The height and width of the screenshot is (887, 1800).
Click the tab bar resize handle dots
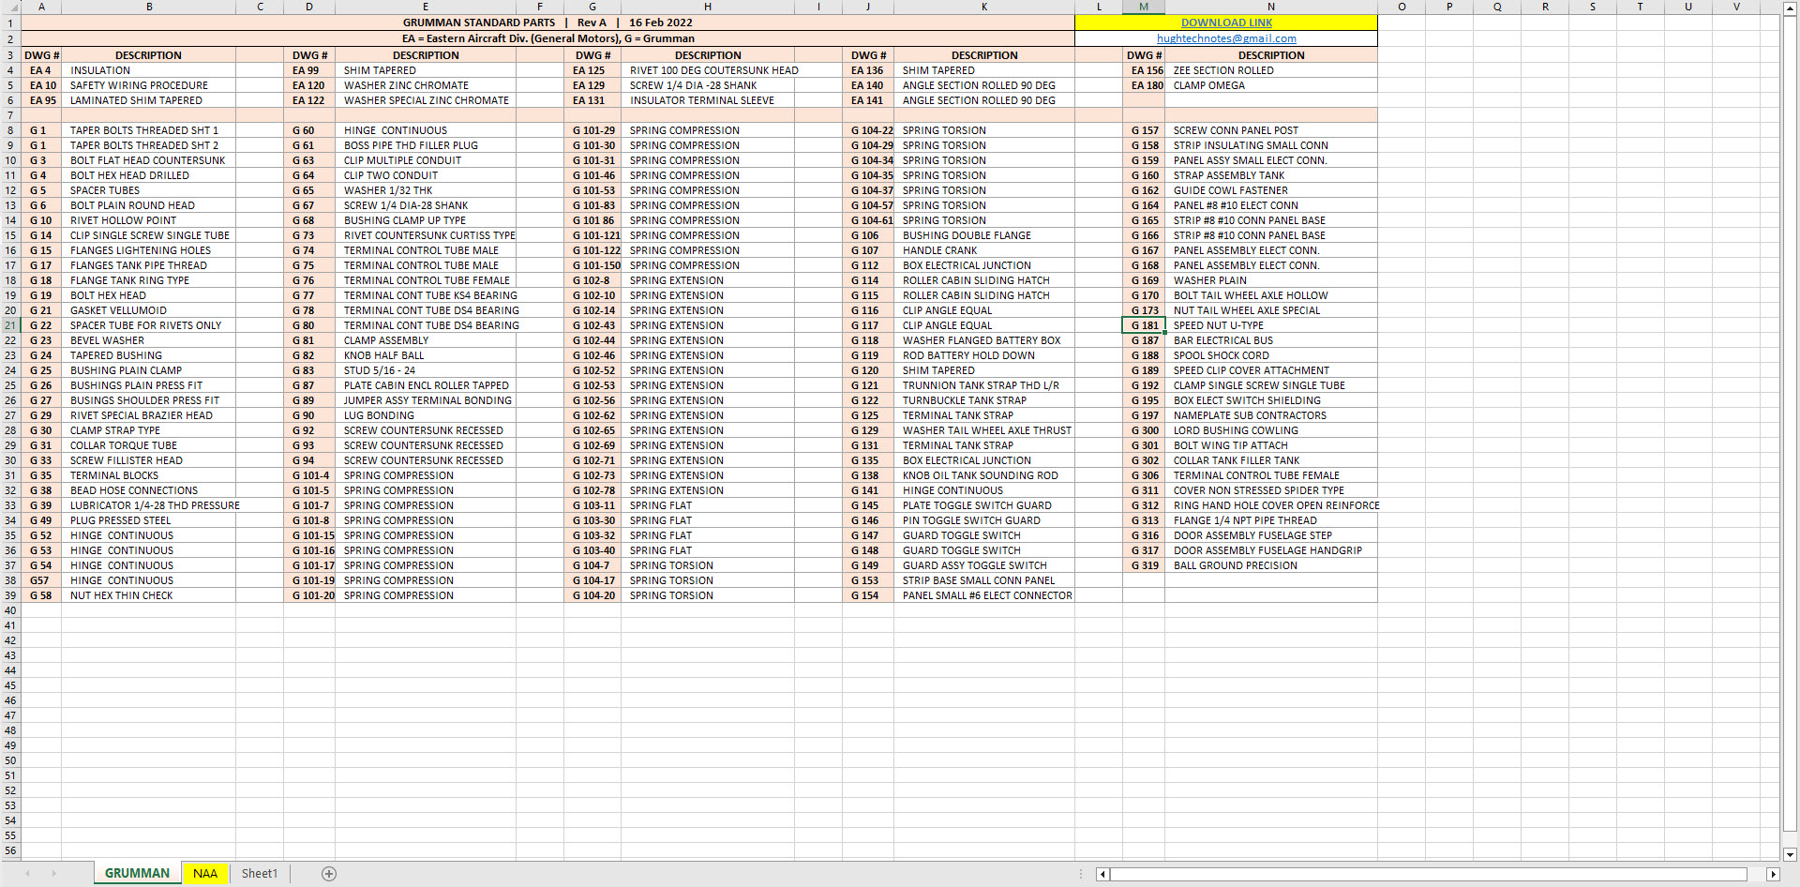(1081, 874)
